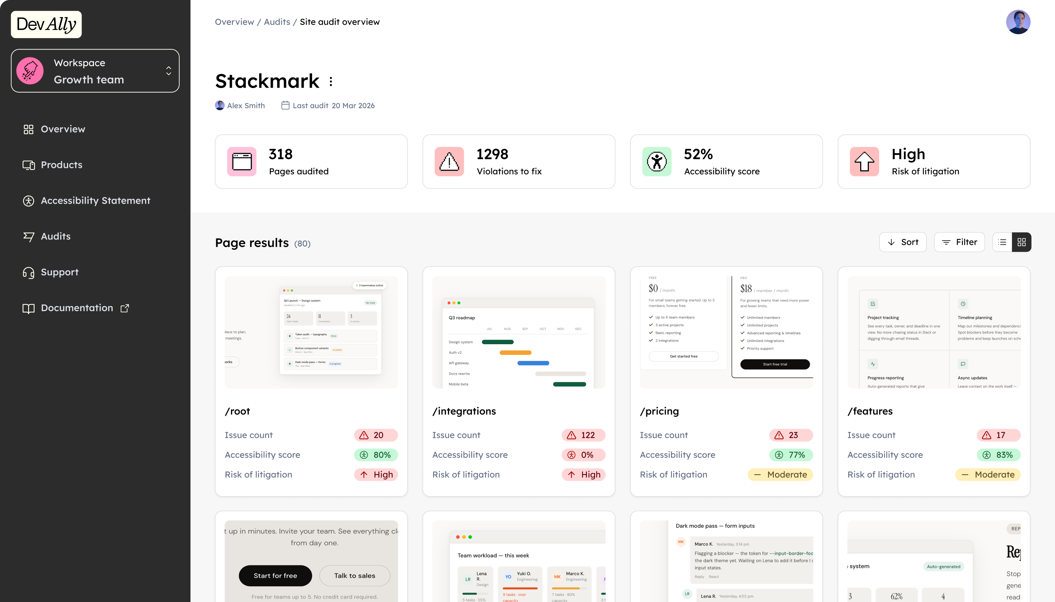Click the green Accessibility score figure icon
Image resolution: width=1055 pixels, height=602 pixels.
[x=657, y=162]
